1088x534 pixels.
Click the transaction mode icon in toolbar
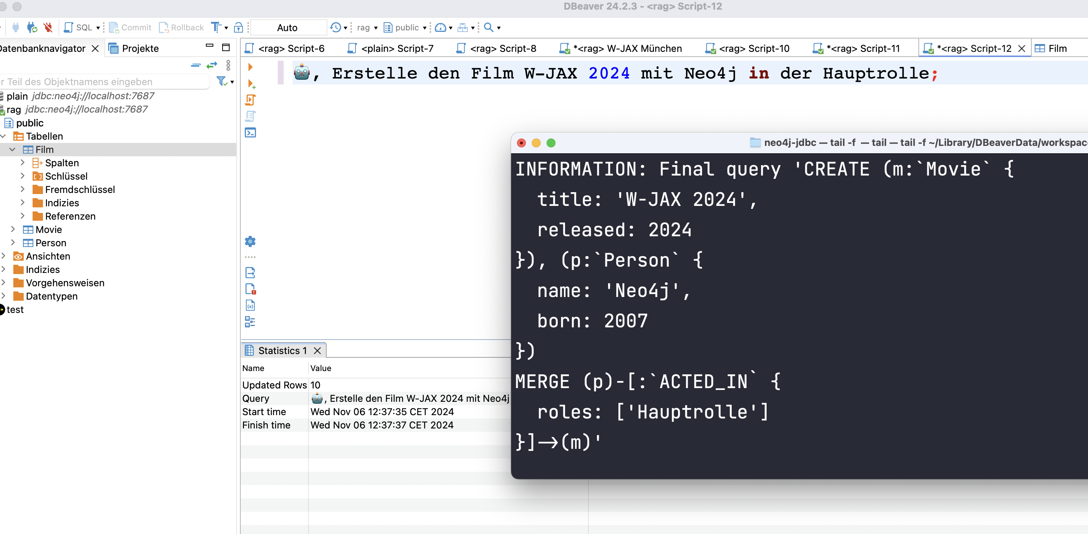[x=216, y=27]
